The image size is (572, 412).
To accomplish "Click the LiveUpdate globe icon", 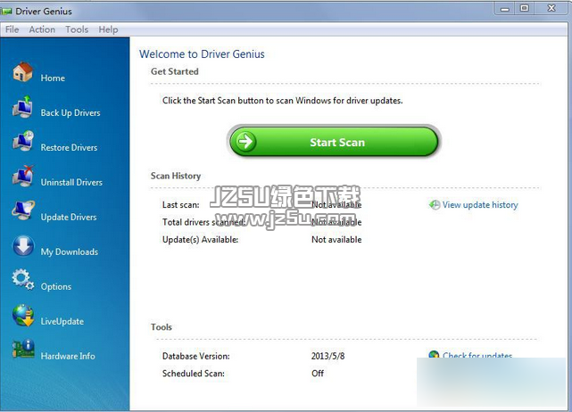I will pyautogui.click(x=23, y=315).
